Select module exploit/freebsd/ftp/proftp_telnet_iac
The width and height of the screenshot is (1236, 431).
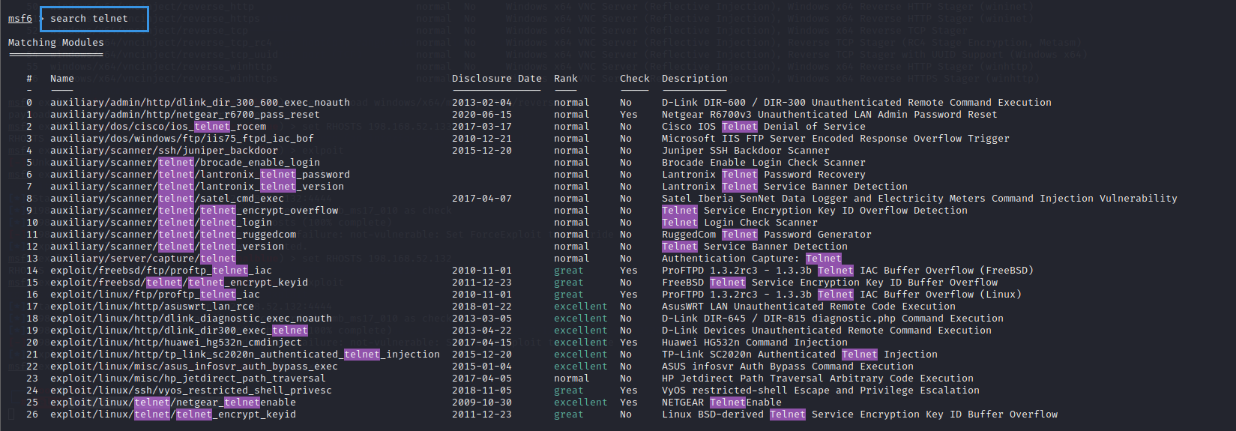click(161, 271)
